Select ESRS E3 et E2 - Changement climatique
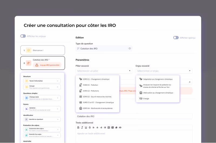 click(x=97, y=102)
